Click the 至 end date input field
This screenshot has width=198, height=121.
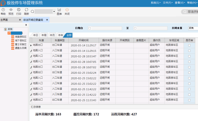[x=150, y=28]
